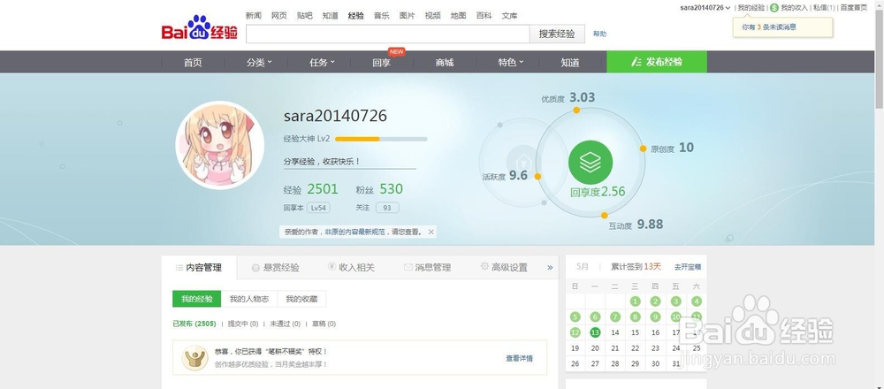The image size is (884, 389).
Task: Switch to 贴吧 in top links
Action: click(304, 16)
